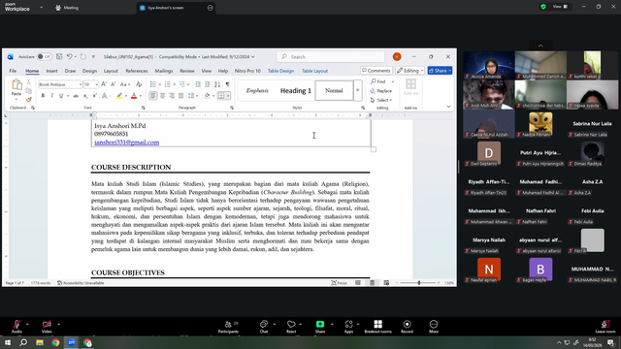Click Leave room in Zoom
Image resolution: width=621 pixels, height=349 pixels.
[605, 327]
